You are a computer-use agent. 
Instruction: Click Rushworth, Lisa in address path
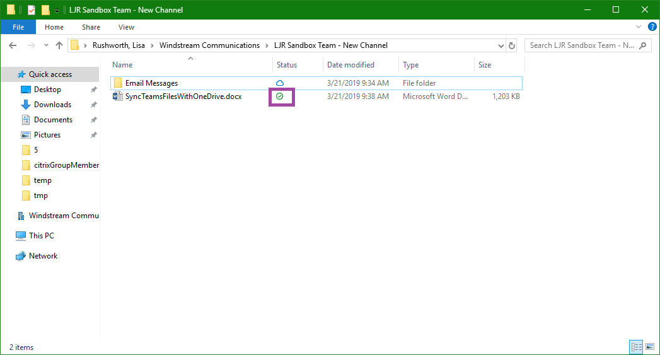pos(119,45)
